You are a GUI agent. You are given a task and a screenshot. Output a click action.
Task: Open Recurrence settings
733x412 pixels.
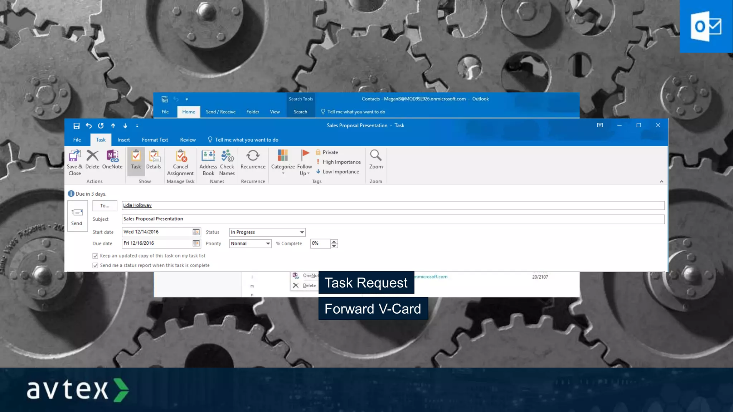253,160
